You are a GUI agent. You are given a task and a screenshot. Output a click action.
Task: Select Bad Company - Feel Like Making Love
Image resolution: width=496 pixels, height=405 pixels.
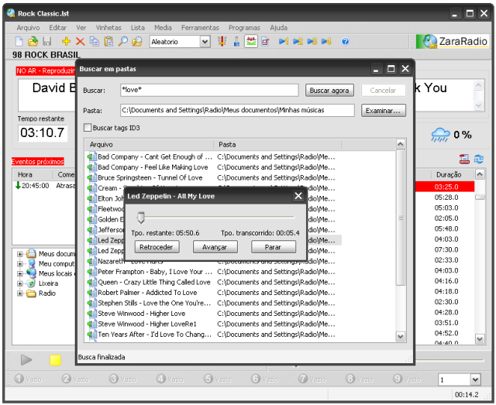(153, 167)
